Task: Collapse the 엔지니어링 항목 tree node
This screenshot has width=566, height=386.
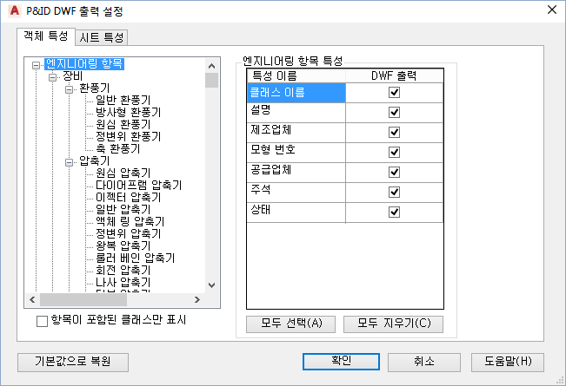Action: (37, 66)
